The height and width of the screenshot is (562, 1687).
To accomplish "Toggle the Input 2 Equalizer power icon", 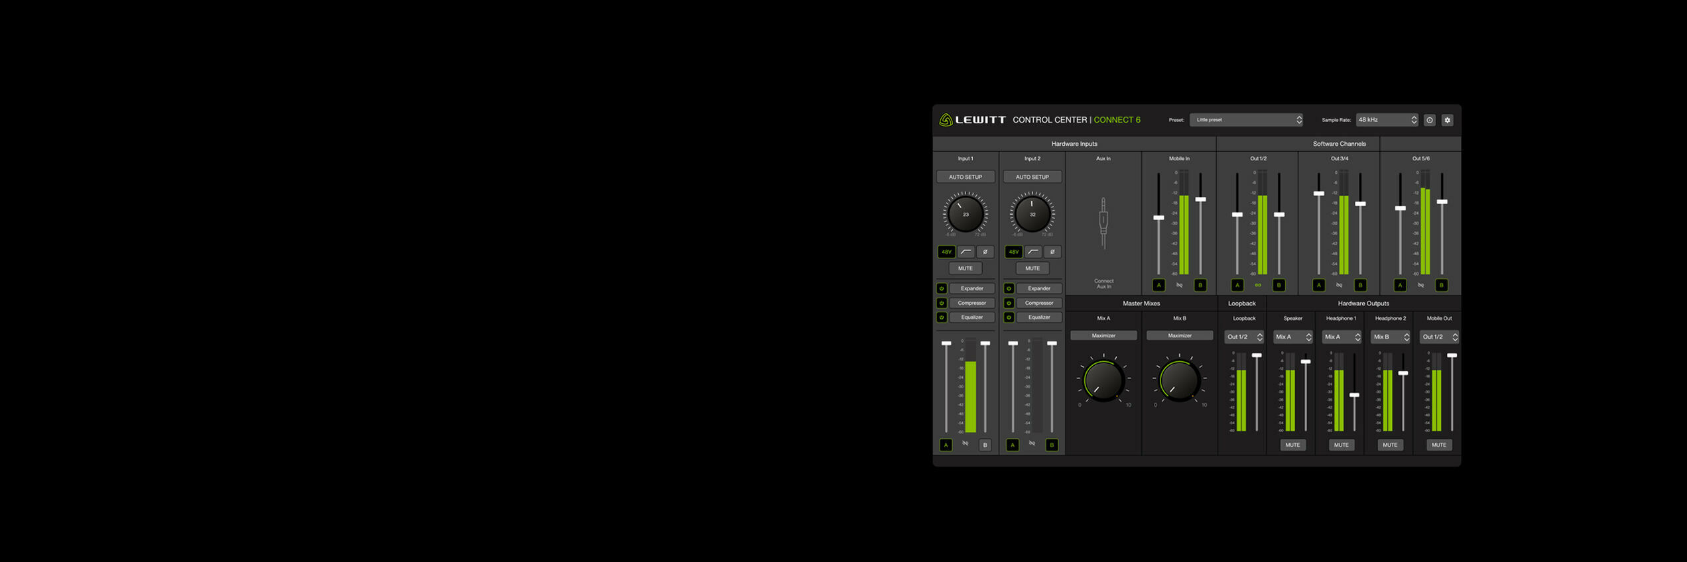I will tap(1009, 317).
